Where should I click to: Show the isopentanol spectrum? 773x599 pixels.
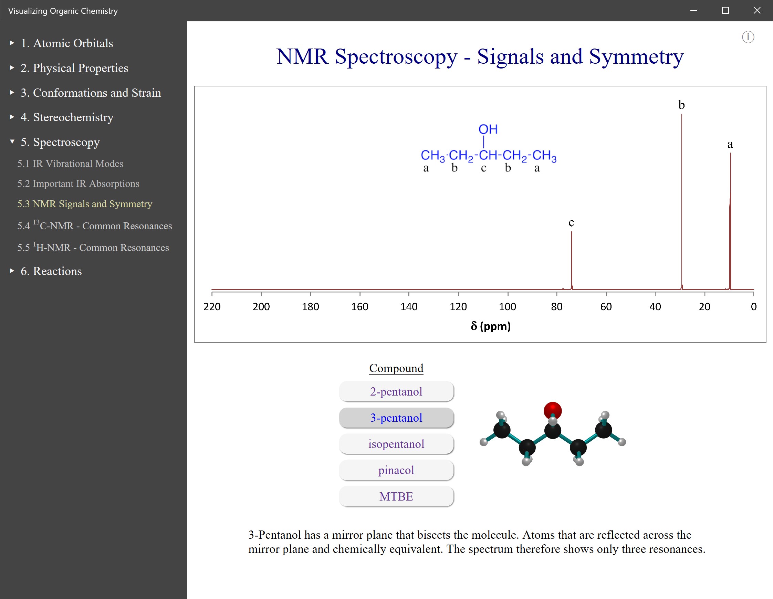396,444
